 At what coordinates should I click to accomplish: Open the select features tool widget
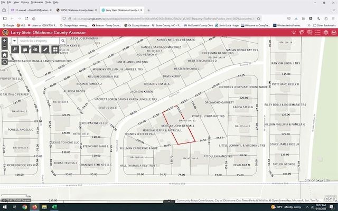pyautogui.click(x=15, y=50)
